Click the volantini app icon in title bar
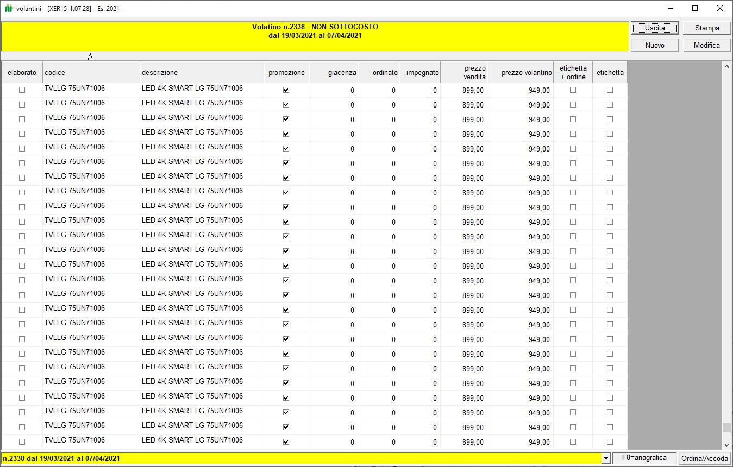The width and height of the screenshot is (733, 467). 8,8
